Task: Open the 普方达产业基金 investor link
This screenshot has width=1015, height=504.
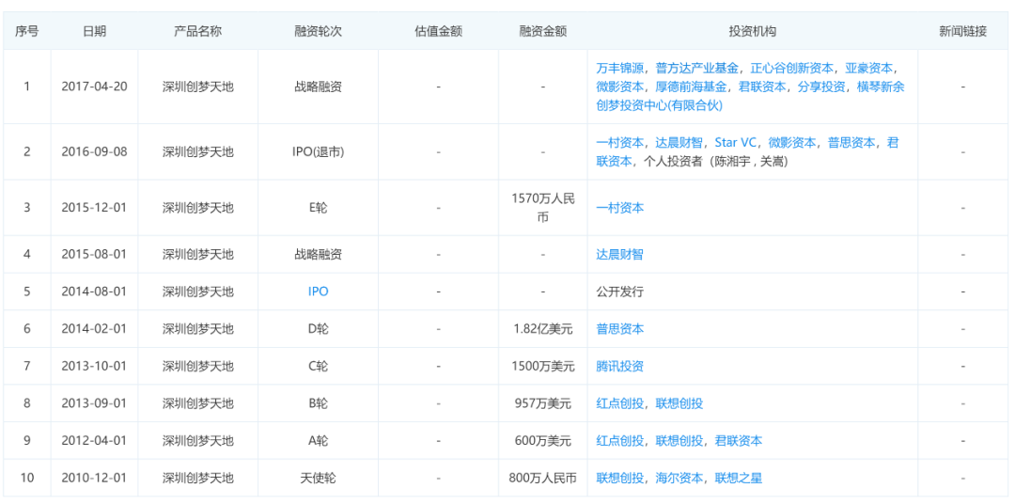Action: 697,68
